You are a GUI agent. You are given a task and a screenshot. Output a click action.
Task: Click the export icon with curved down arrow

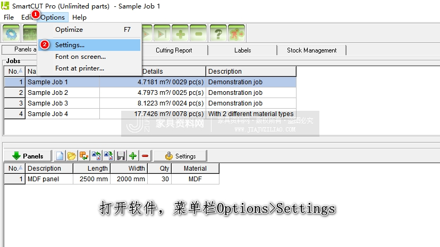pyautogui.click(x=108, y=156)
